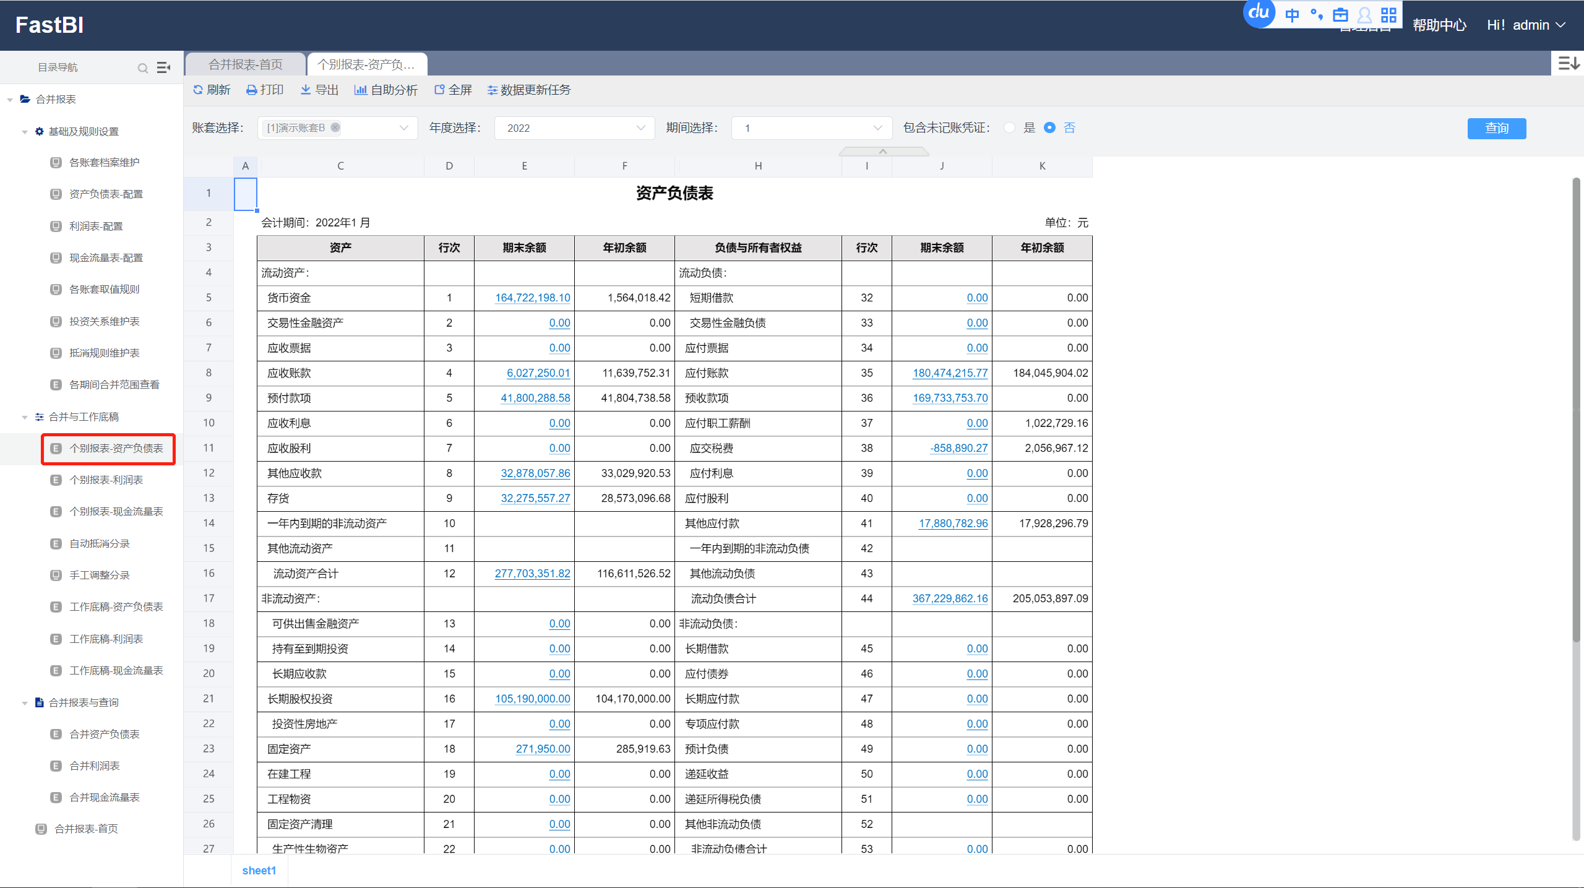
Task: Select 是 radio for unposted vouchers
Action: coord(1010,128)
